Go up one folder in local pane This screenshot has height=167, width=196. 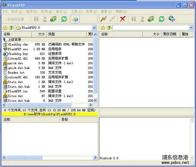click(11, 28)
